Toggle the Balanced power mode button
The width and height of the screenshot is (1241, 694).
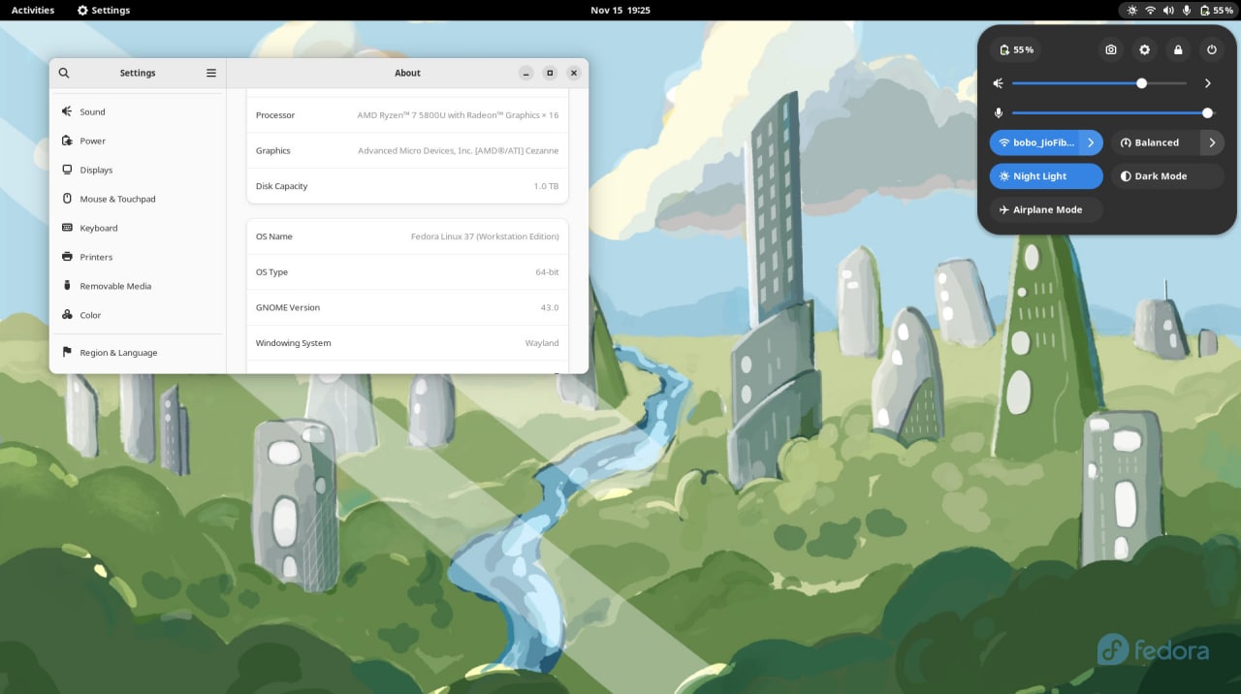click(1155, 142)
